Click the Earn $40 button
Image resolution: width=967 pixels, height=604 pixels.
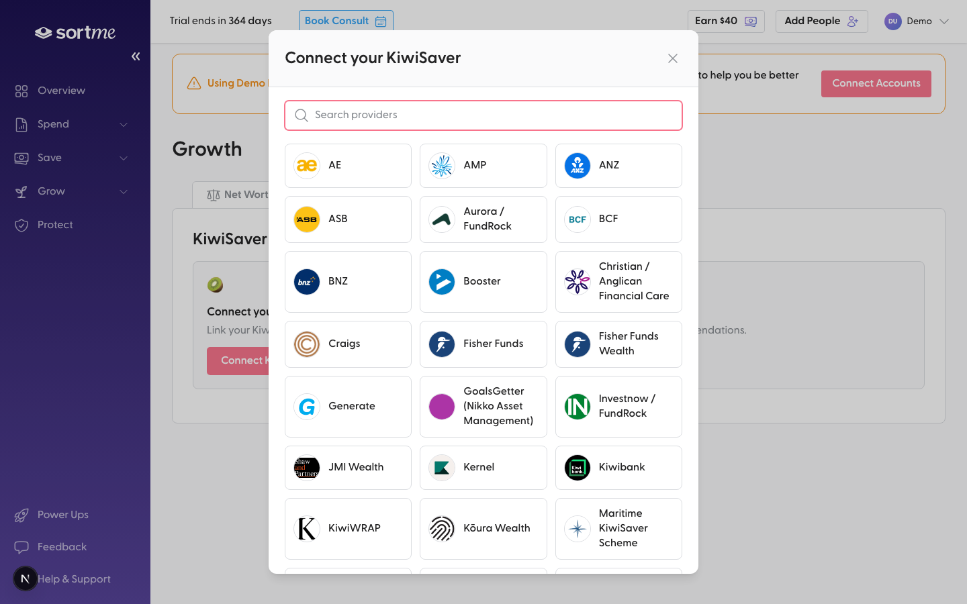point(726,21)
